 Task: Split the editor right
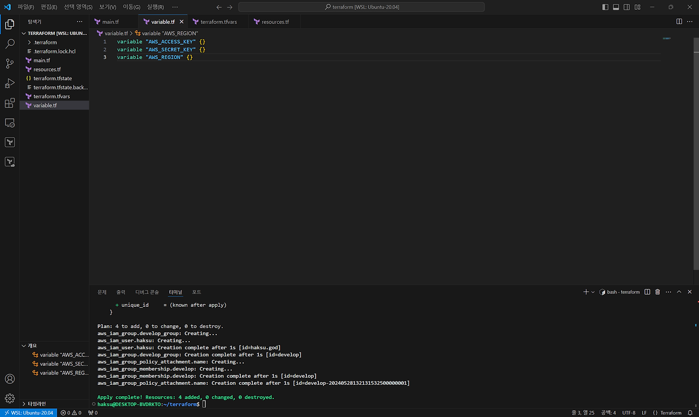(x=679, y=21)
